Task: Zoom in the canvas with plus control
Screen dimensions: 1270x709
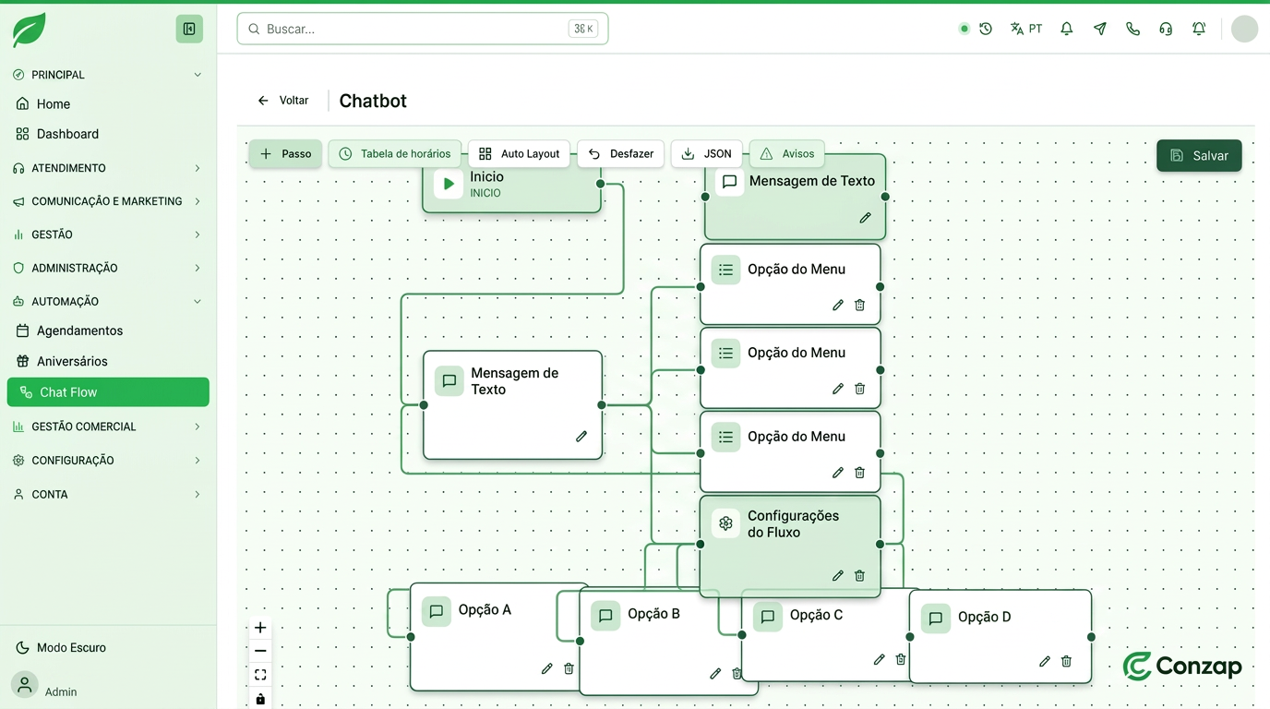Action: pyautogui.click(x=260, y=628)
